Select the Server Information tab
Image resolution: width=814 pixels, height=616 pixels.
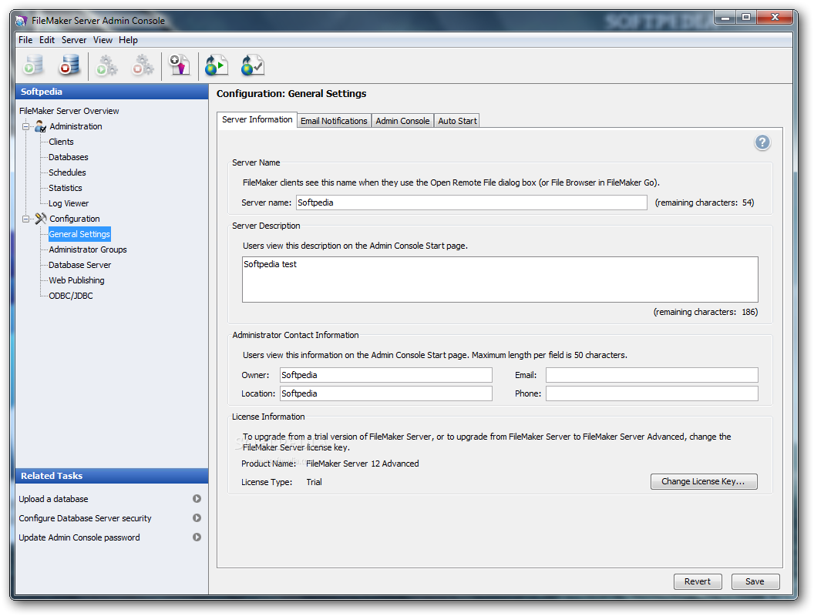tap(257, 120)
